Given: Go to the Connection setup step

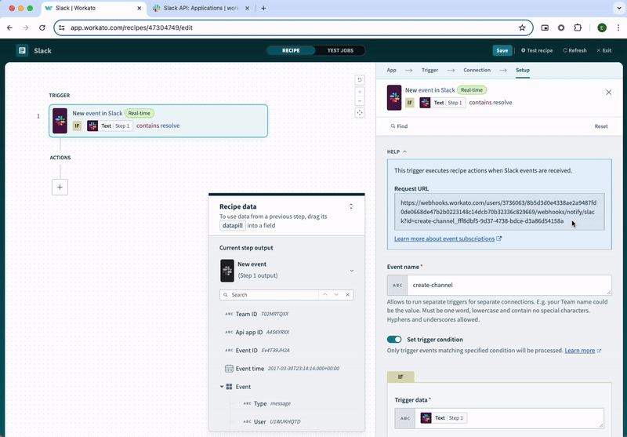Looking at the screenshot, I should point(477,70).
